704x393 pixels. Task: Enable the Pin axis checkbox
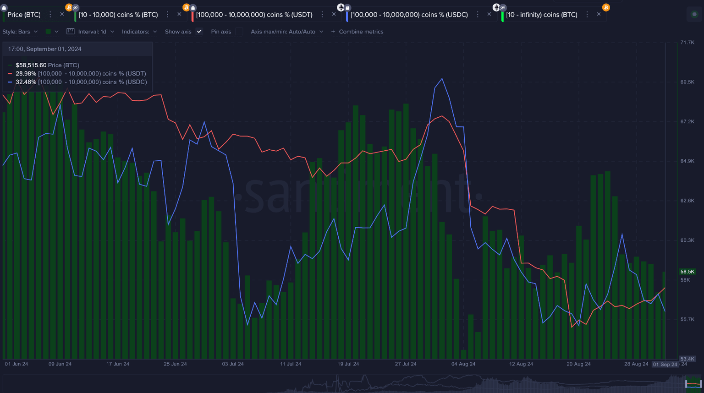[239, 32]
